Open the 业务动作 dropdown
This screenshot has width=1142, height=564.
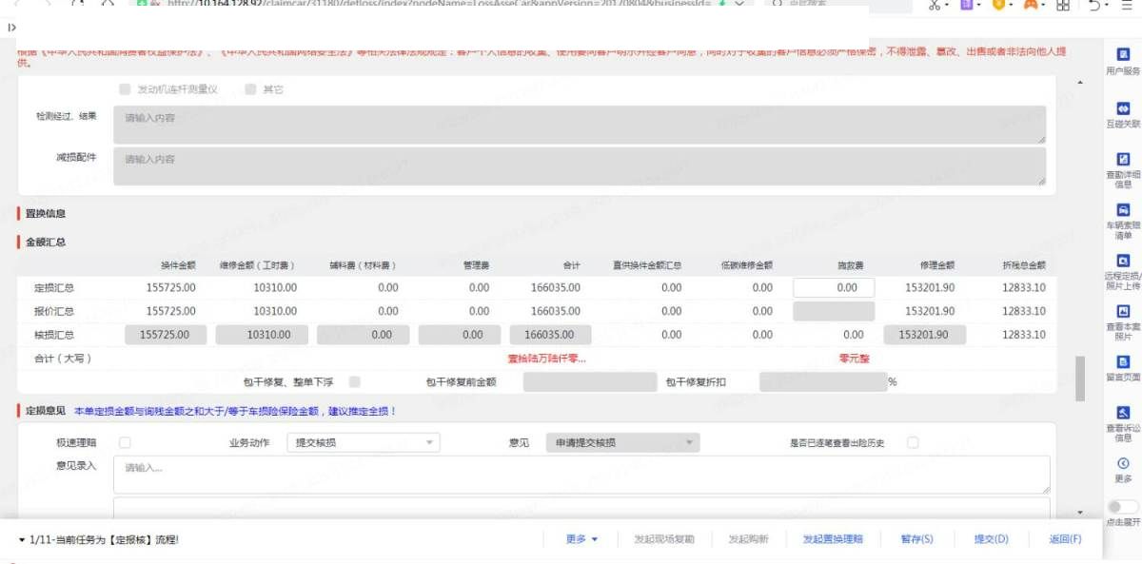(x=364, y=442)
